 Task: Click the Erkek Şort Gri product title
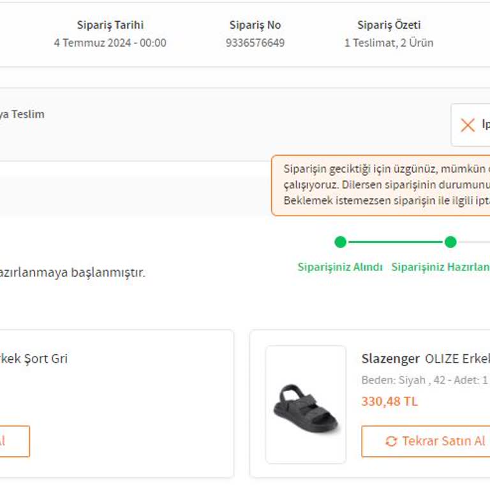click(34, 359)
